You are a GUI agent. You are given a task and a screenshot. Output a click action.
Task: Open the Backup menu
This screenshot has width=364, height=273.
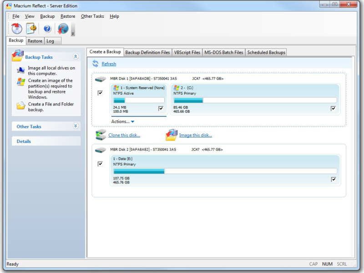[x=47, y=16]
